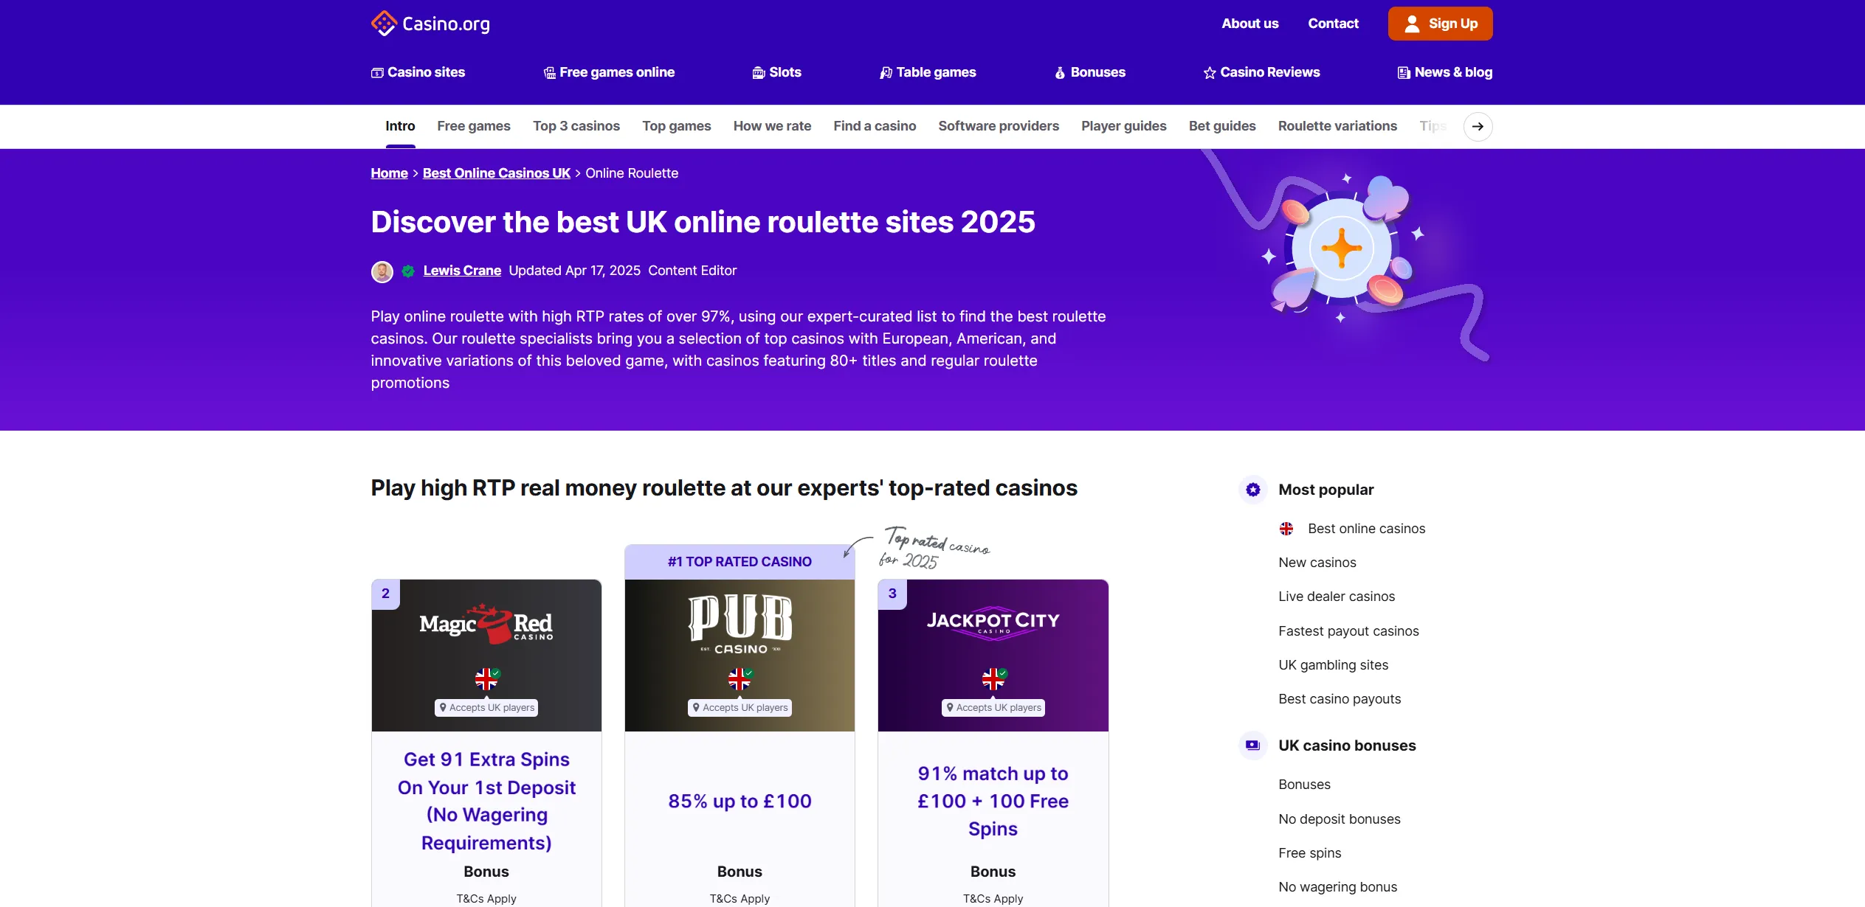Screen dimensions: 1865x907
Task: Open the New casinos sidebar link
Action: click(x=1317, y=563)
